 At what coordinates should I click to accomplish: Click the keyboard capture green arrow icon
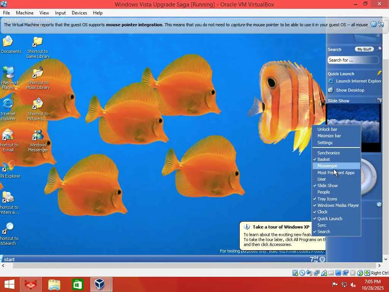pyautogui.click(x=367, y=273)
